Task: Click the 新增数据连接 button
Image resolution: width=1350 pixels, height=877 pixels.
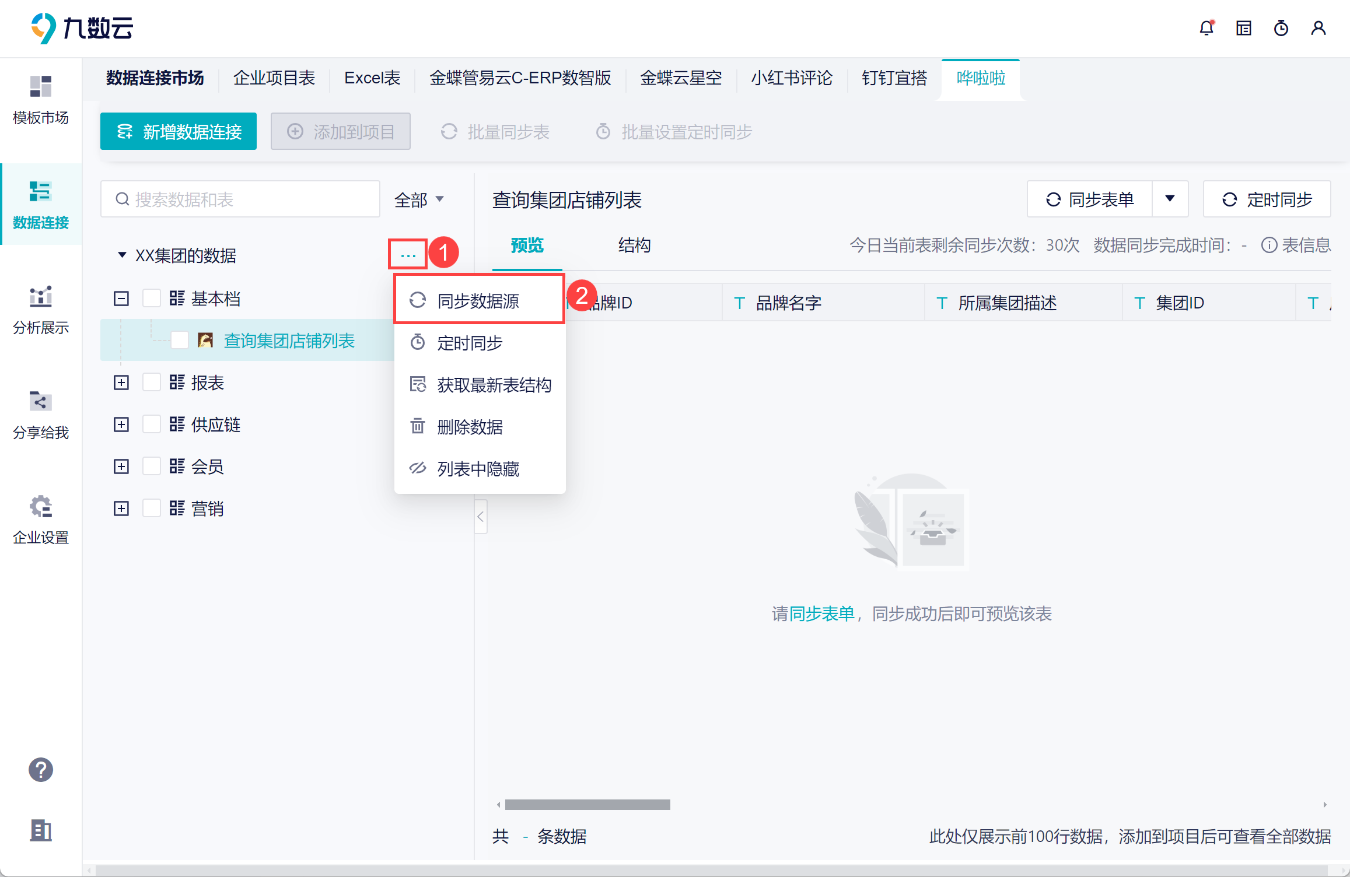Action: pyautogui.click(x=179, y=132)
